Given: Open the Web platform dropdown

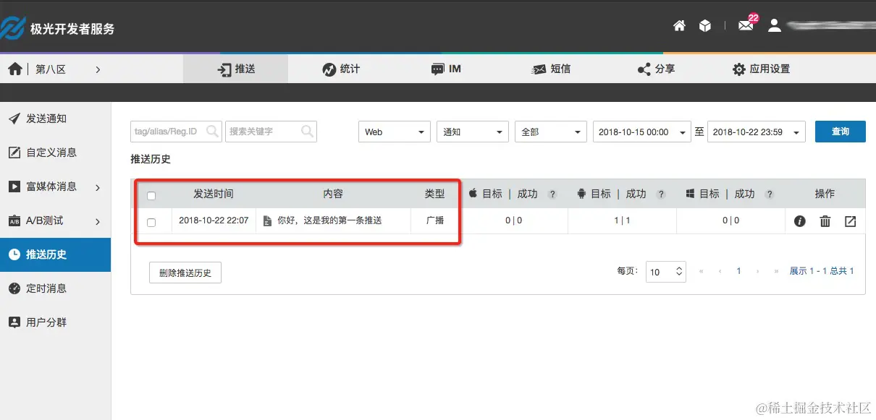Looking at the screenshot, I should 394,132.
